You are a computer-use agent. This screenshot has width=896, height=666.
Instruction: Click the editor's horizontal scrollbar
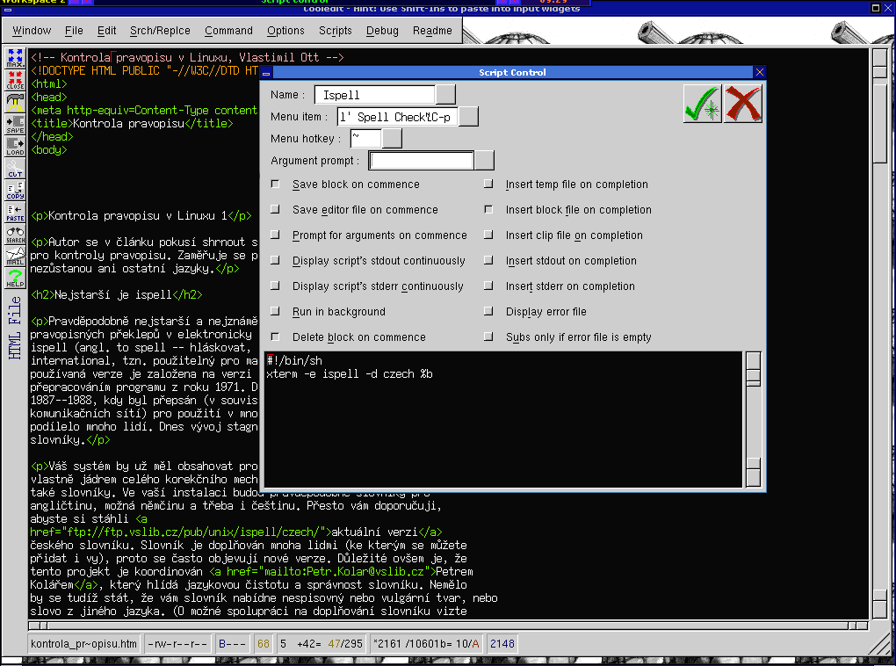pyautogui.click(x=449, y=626)
